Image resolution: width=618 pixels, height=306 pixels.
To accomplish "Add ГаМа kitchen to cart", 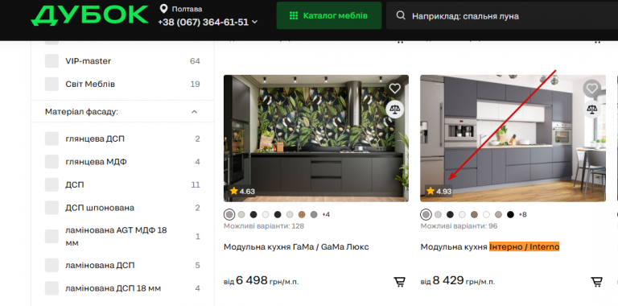I will [400, 282].
